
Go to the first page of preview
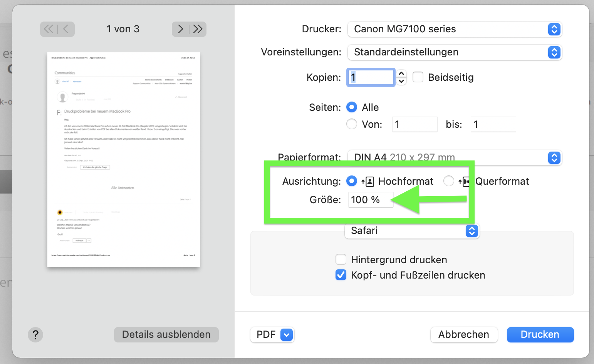(x=49, y=29)
